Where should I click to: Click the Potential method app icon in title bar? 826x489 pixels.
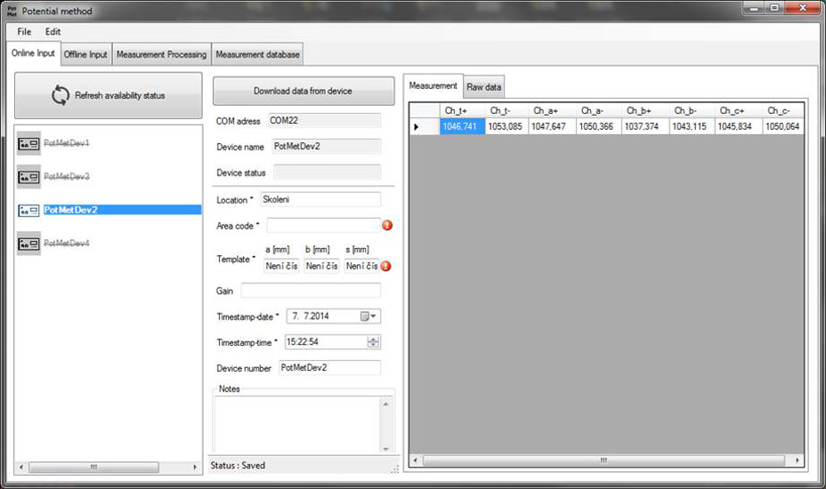12,11
